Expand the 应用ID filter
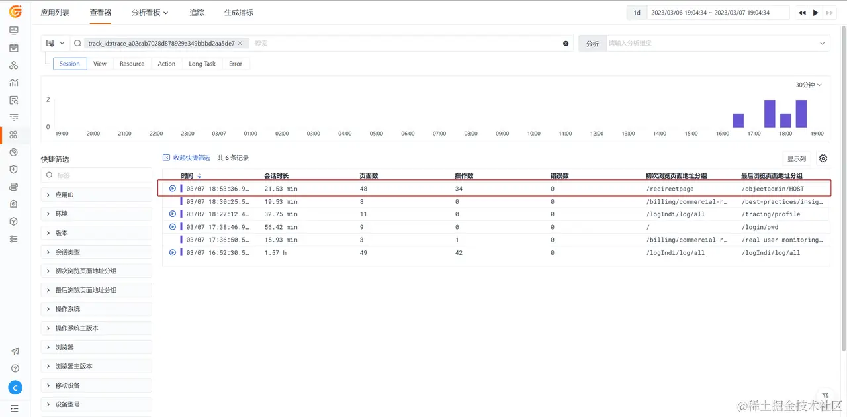Viewport: 847px width, 417px height. (x=96, y=195)
